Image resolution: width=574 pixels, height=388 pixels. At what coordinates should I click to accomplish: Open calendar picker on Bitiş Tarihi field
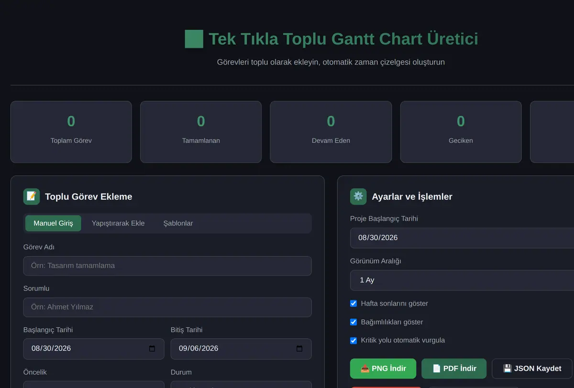click(x=299, y=349)
